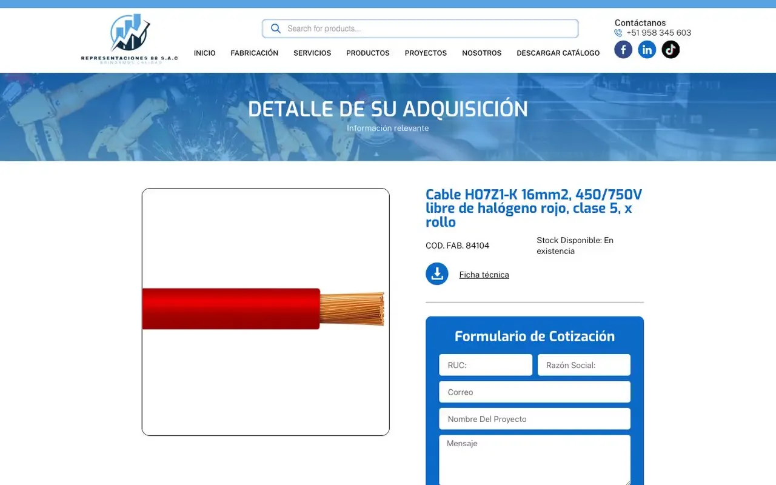776x485 pixels.
Task: Click the Información relevante subtitle
Action: (388, 129)
